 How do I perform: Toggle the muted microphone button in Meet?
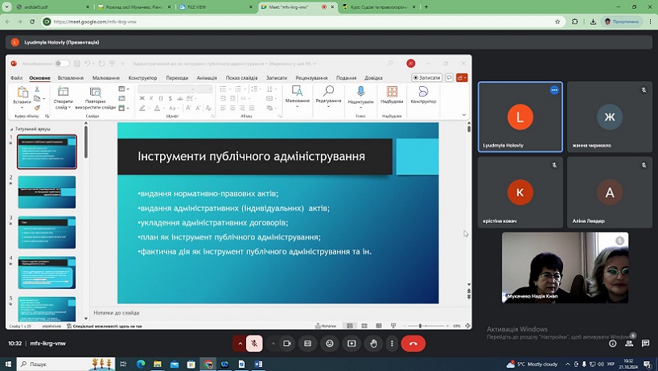[x=254, y=344]
